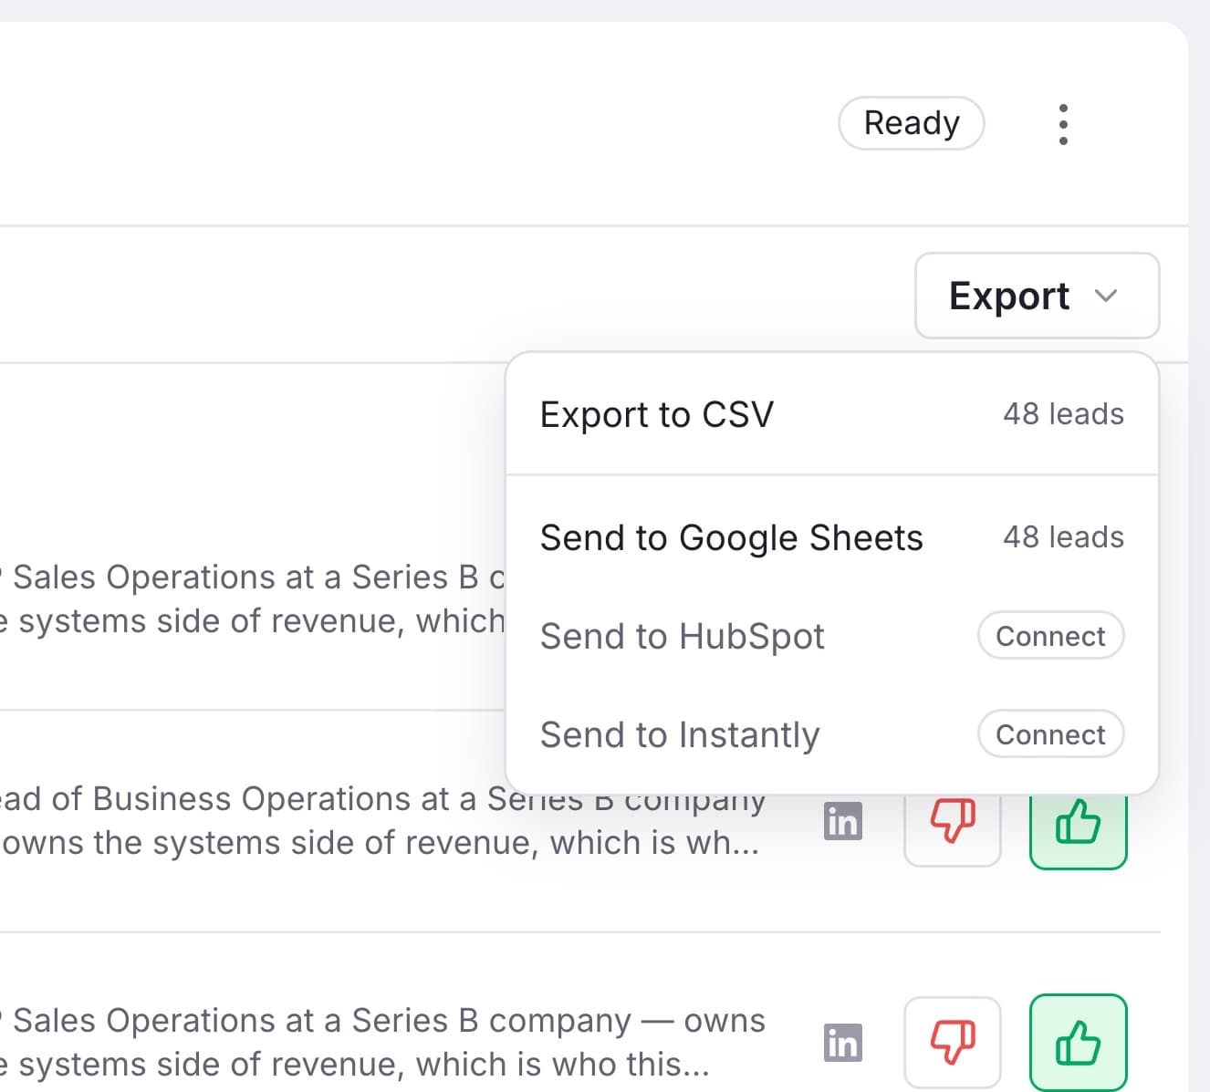Open LinkedIn for the bottom Sales Operations lead
1210x1092 pixels.
[x=842, y=1043]
